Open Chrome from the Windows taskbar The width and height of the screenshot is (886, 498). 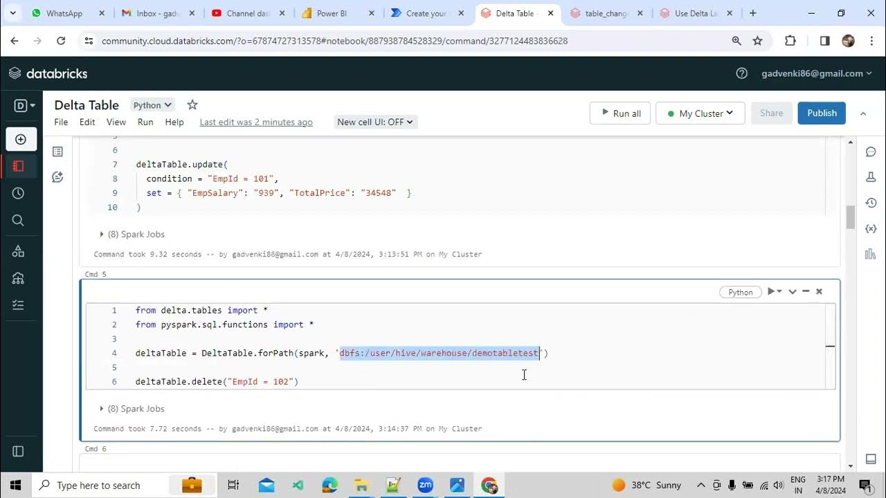point(489,485)
